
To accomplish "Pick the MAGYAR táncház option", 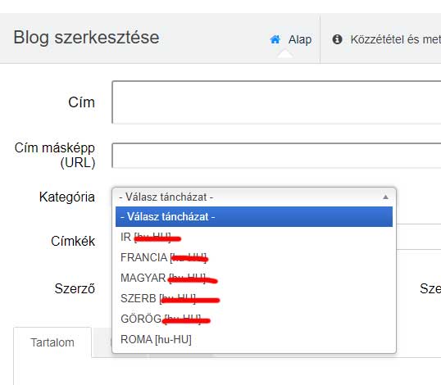I will click(254, 278).
